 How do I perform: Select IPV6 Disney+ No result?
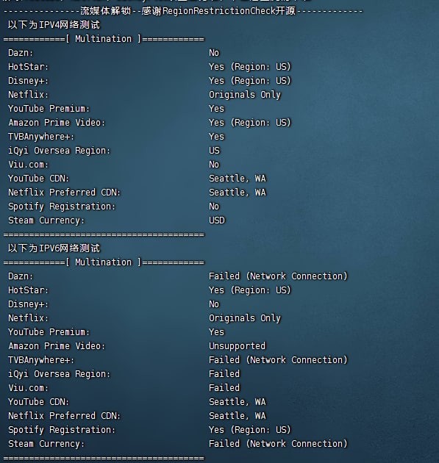pyautogui.click(x=214, y=304)
